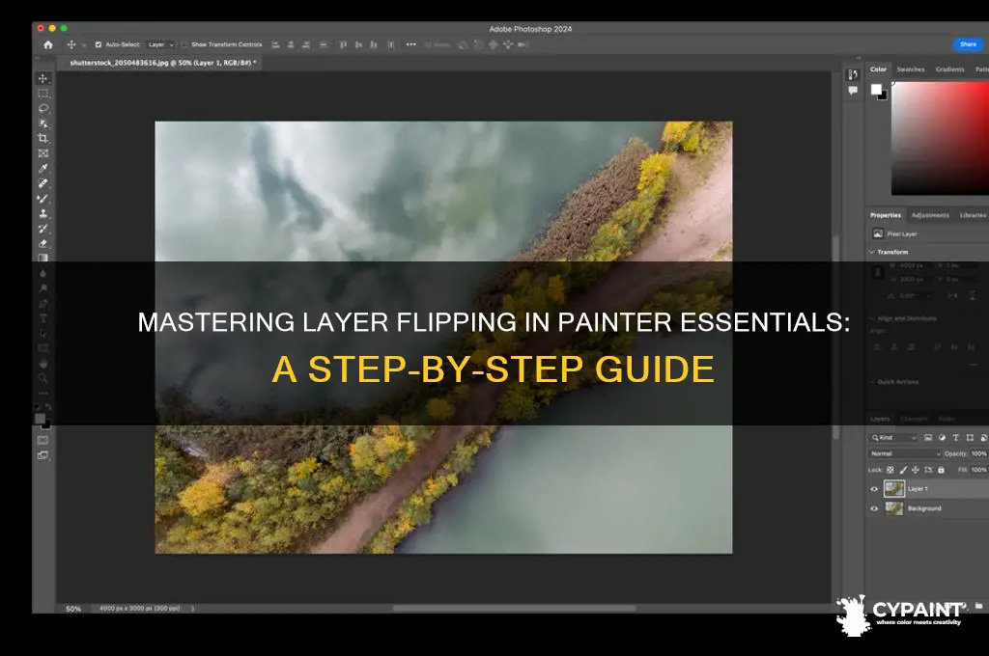Click align left edges icon in options bar

(x=275, y=44)
